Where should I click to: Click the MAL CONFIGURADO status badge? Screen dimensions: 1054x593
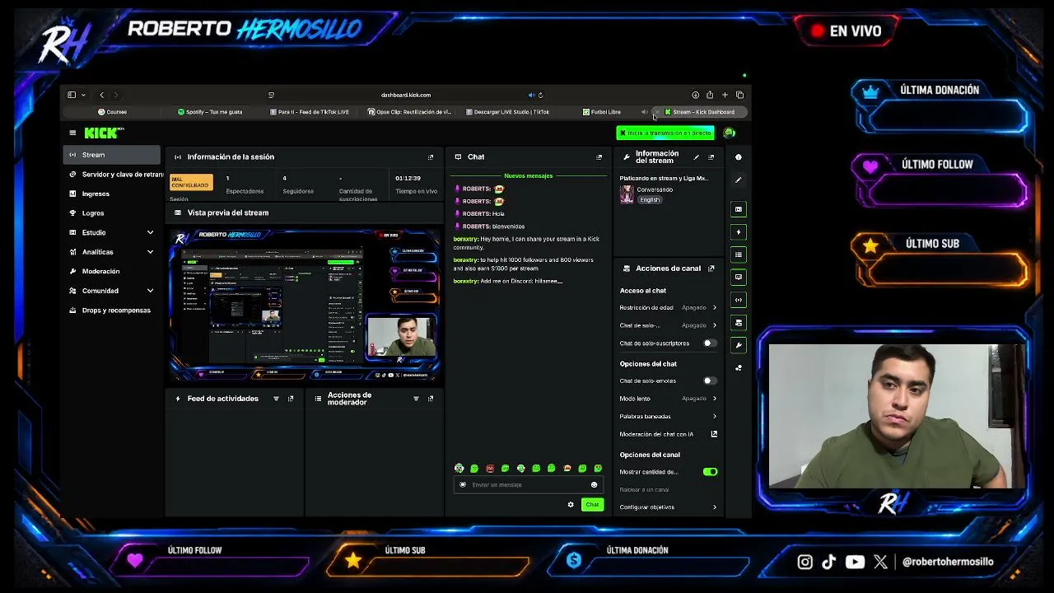point(190,183)
